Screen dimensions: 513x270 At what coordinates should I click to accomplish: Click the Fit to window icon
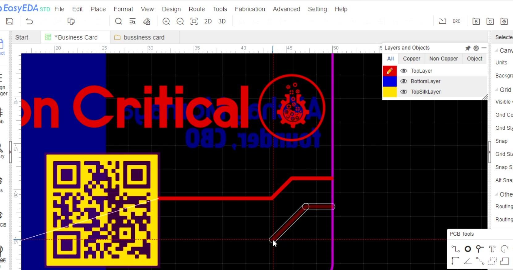(194, 21)
